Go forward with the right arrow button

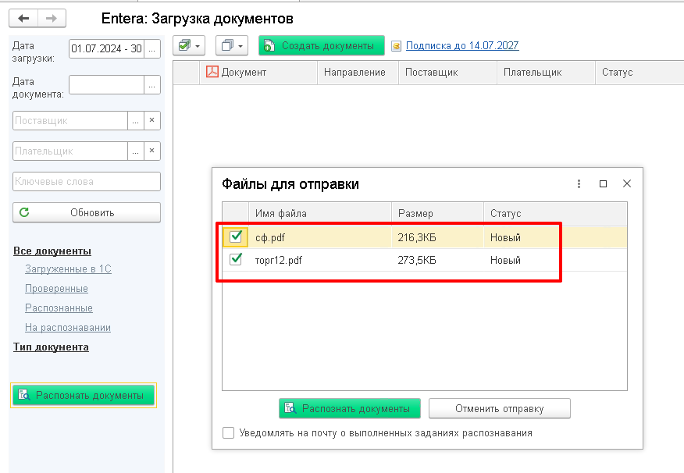(52, 18)
